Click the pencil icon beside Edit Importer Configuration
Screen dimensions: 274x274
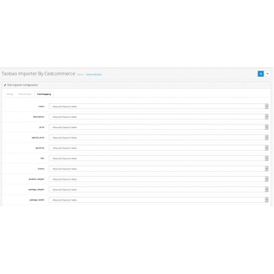(5, 85)
